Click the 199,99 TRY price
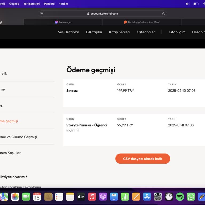Screen dimensions: 205x205 [x=126, y=90]
